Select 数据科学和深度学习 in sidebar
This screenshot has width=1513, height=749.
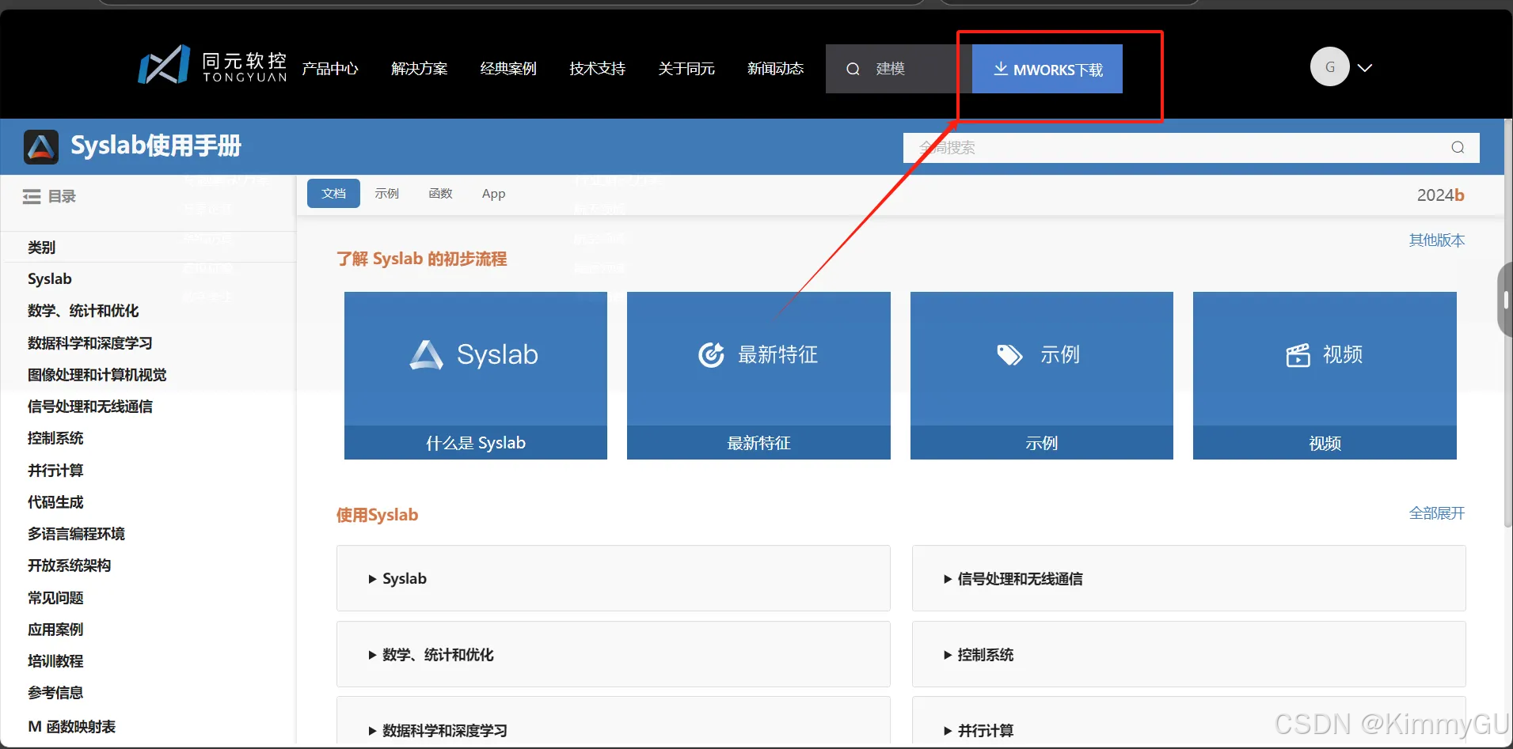(90, 343)
